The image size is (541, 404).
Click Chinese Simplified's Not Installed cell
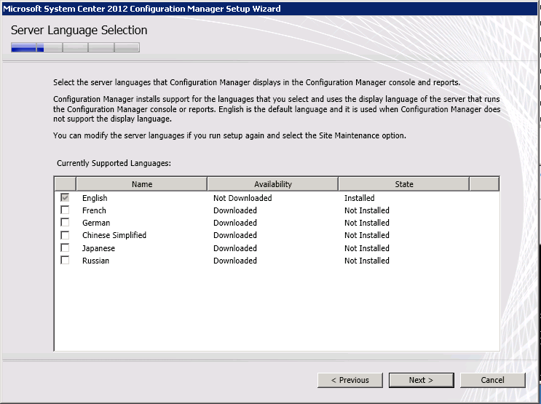coord(367,235)
